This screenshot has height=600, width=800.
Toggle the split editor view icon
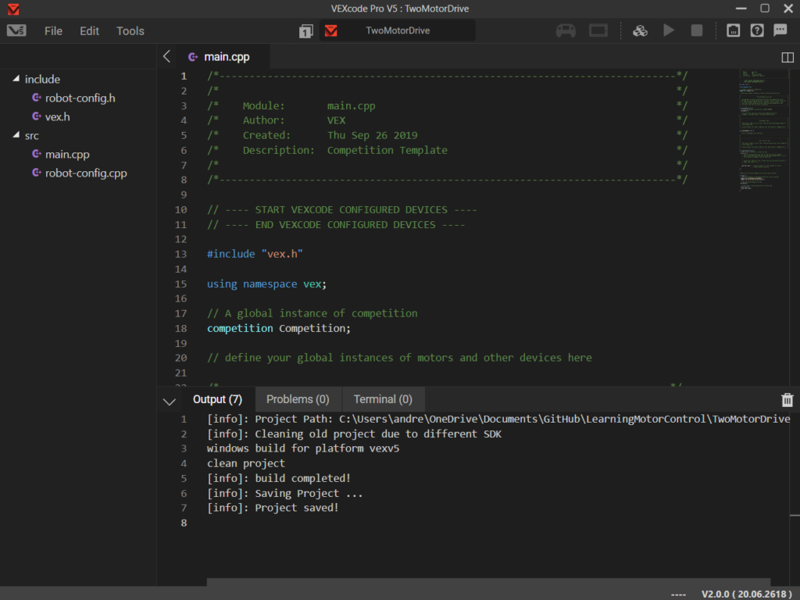click(x=787, y=57)
